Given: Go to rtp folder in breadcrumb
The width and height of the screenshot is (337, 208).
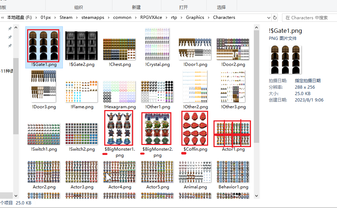Looking at the screenshot, I should 174,17.
